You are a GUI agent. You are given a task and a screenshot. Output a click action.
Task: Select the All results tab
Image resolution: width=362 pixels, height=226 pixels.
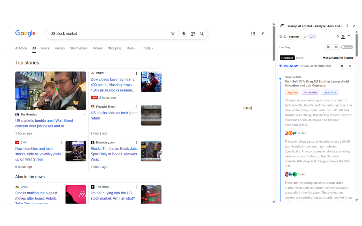pyautogui.click(x=34, y=48)
